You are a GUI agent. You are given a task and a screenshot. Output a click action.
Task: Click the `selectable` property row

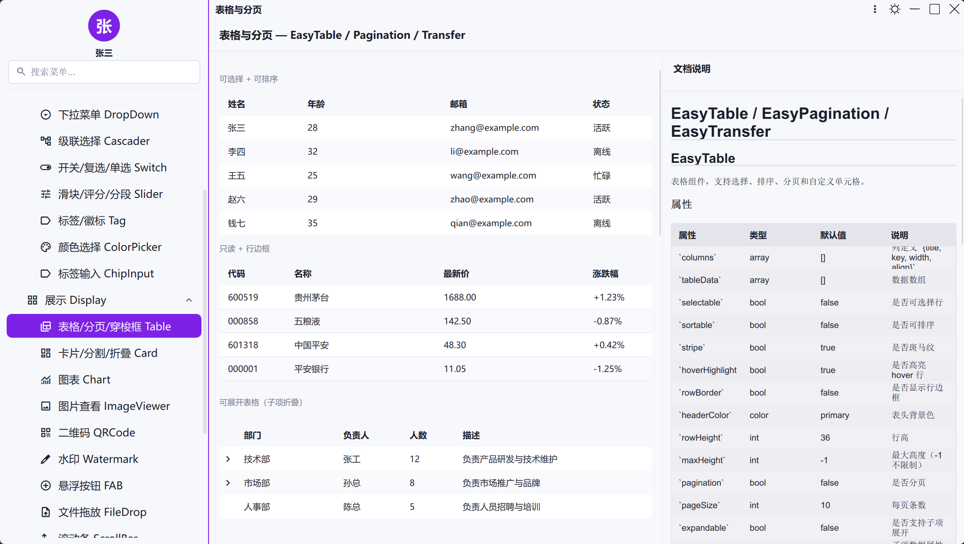pos(813,302)
